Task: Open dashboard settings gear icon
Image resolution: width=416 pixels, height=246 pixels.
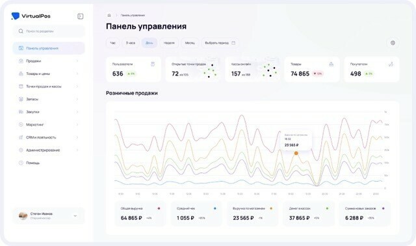Action: coord(393,43)
